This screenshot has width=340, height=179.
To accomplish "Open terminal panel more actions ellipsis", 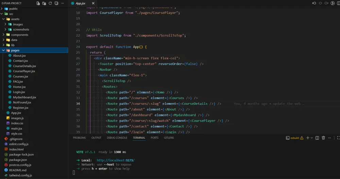I will coord(329,138).
